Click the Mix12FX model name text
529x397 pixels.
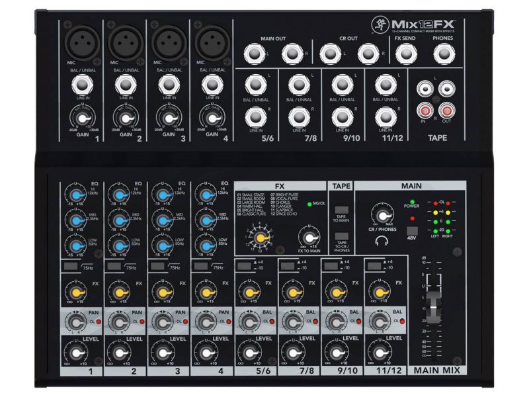pyautogui.click(x=423, y=24)
